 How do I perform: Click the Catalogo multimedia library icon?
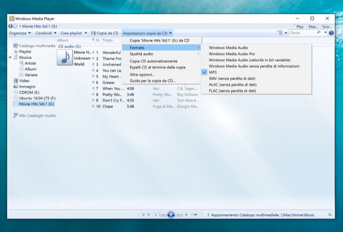click(x=15, y=46)
